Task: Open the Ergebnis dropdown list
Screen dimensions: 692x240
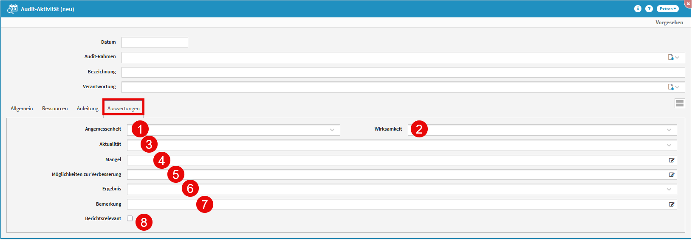Action: click(x=669, y=190)
